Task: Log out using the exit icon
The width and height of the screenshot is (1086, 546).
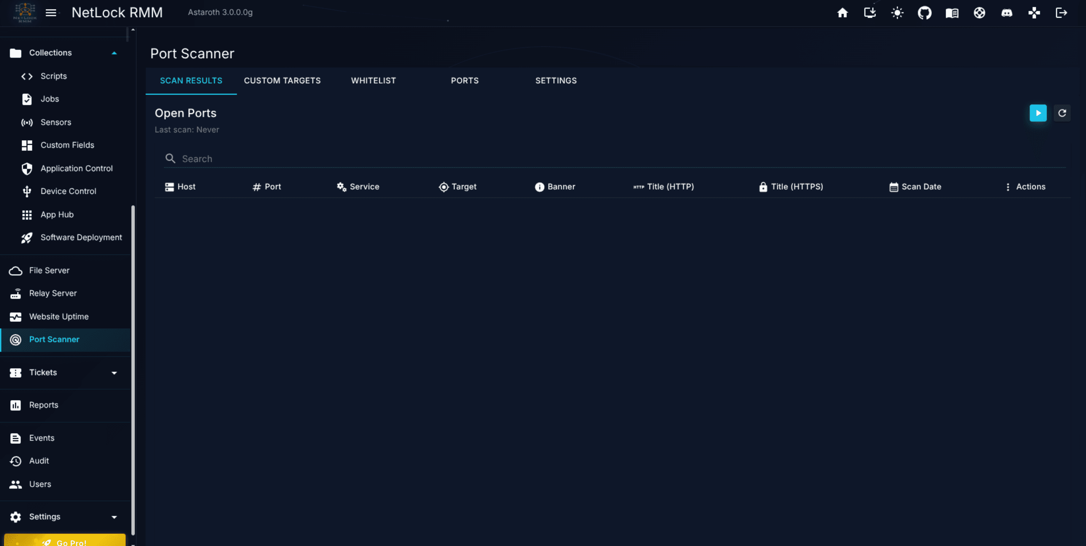Action: pyautogui.click(x=1062, y=13)
